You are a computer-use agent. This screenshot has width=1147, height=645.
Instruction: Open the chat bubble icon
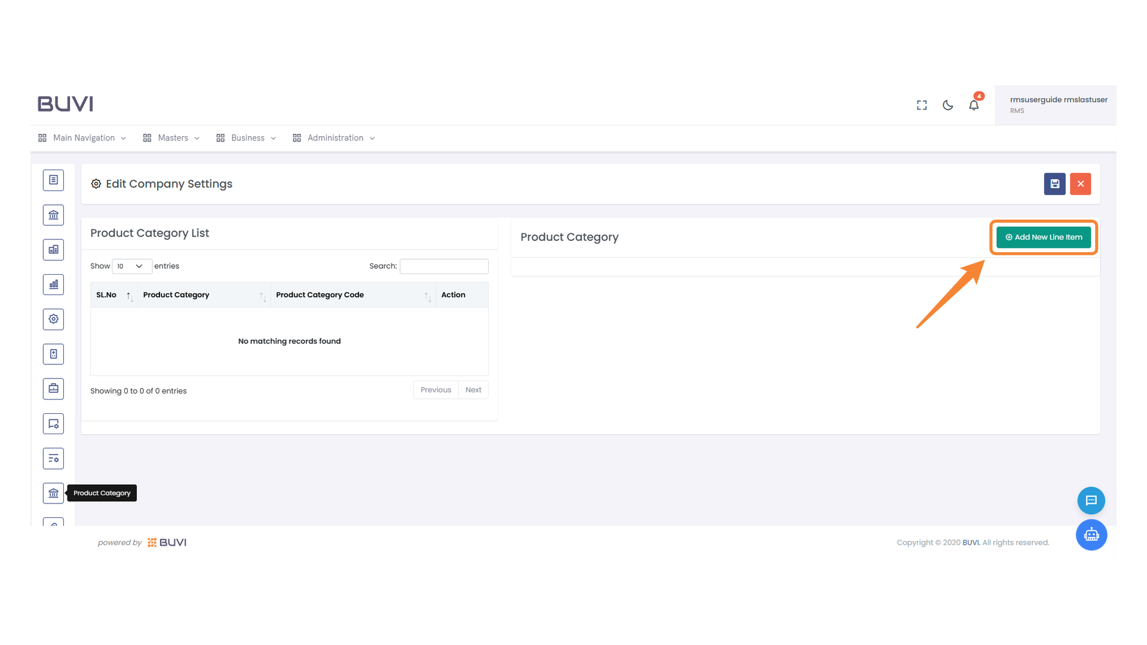pos(1091,500)
